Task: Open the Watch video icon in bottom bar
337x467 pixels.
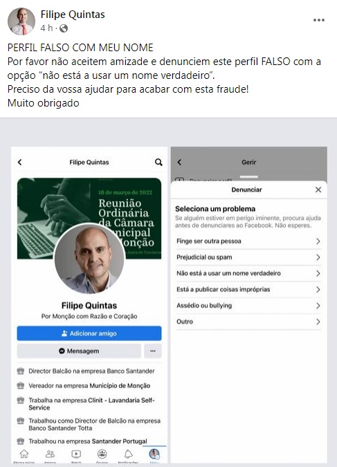Action: (76, 454)
